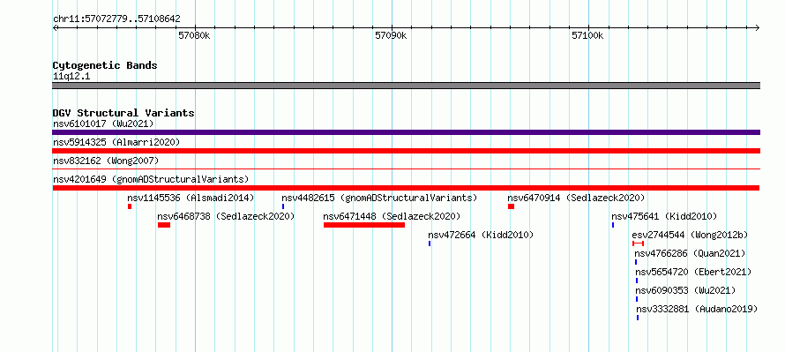Click the DGV Structural Variants track title
Screen dimensions: 785x352
[123, 113]
